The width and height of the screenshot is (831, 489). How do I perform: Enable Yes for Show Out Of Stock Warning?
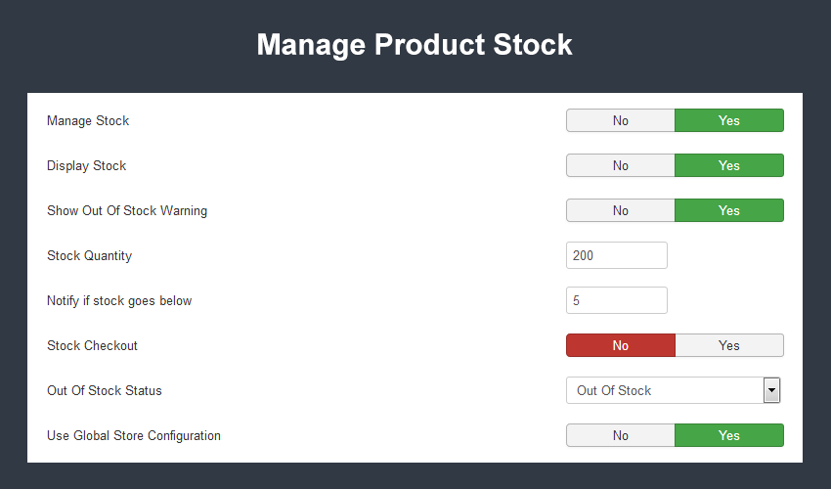(729, 210)
